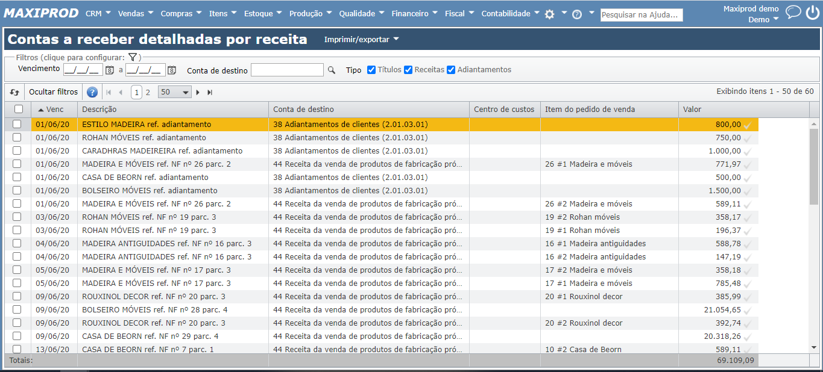Select the row 'CASA DE BEORN ref. NF nº 29 parc. 4'
Screen dimensions: 823x372
(380, 336)
